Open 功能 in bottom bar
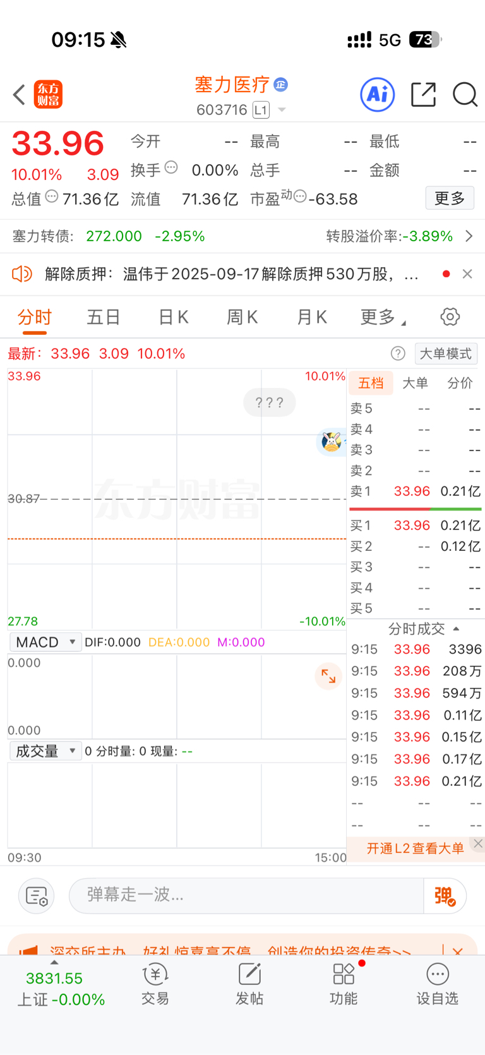The height and width of the screenshot is (1055, 485). click(x=344, y=984)
